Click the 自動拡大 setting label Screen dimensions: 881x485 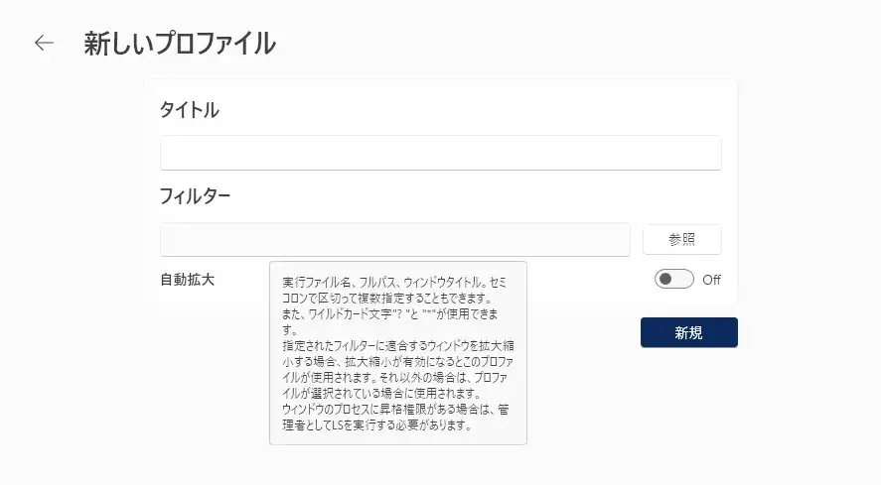[x=187, y=279]
